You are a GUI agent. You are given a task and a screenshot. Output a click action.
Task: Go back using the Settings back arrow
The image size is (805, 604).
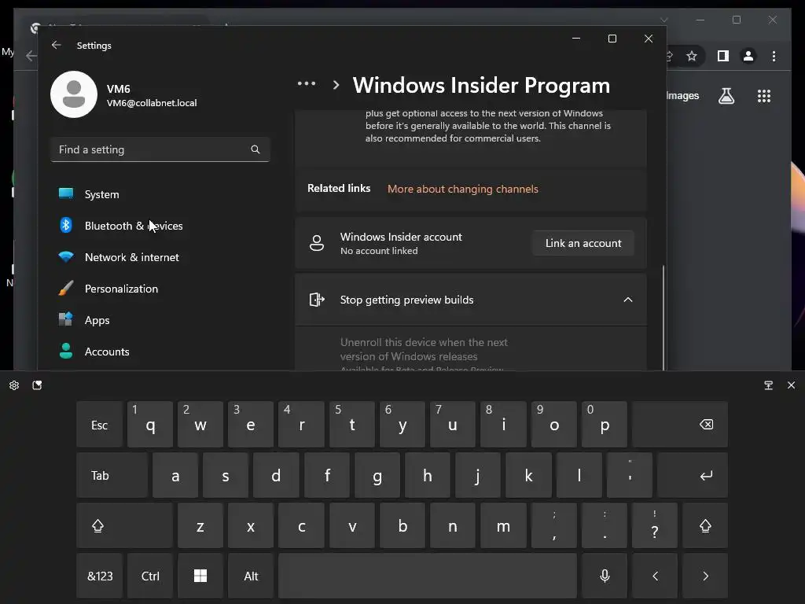point(57,45)
